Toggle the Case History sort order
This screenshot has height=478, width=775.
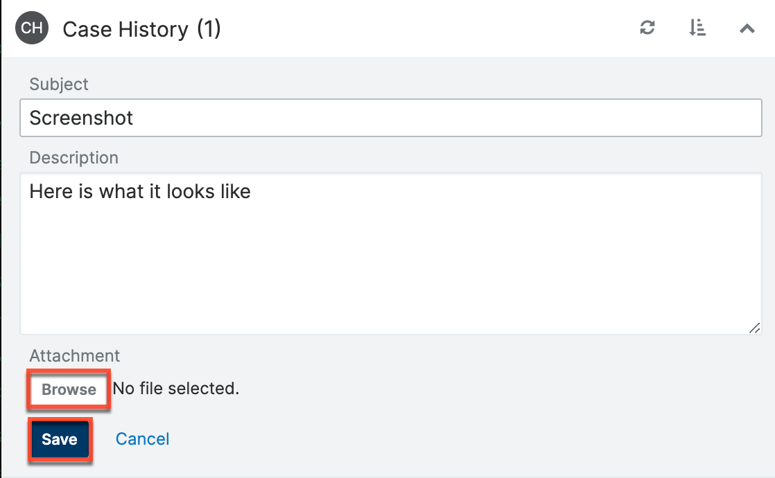coord(697,28)
